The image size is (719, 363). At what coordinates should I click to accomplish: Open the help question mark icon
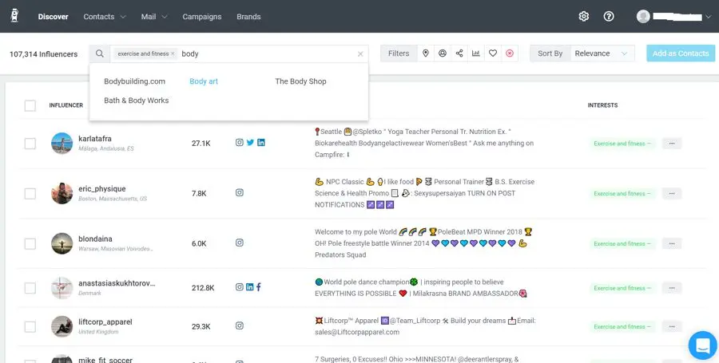tap(609, 16)
